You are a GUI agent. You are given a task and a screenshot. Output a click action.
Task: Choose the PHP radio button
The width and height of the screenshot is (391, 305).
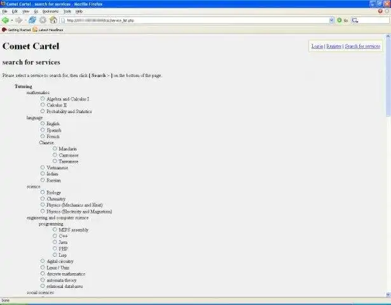[x=55, y=248]
